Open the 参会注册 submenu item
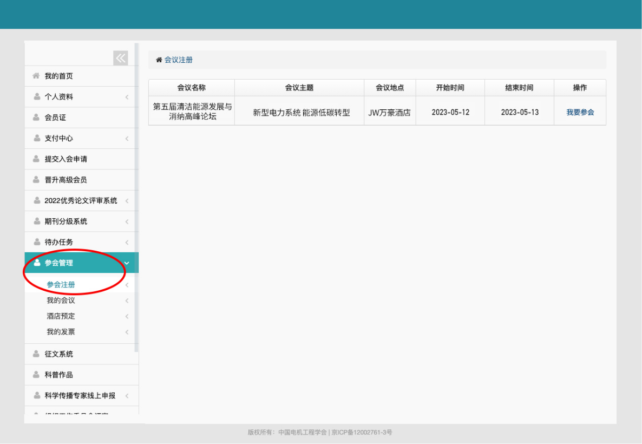 coord(61,285)
